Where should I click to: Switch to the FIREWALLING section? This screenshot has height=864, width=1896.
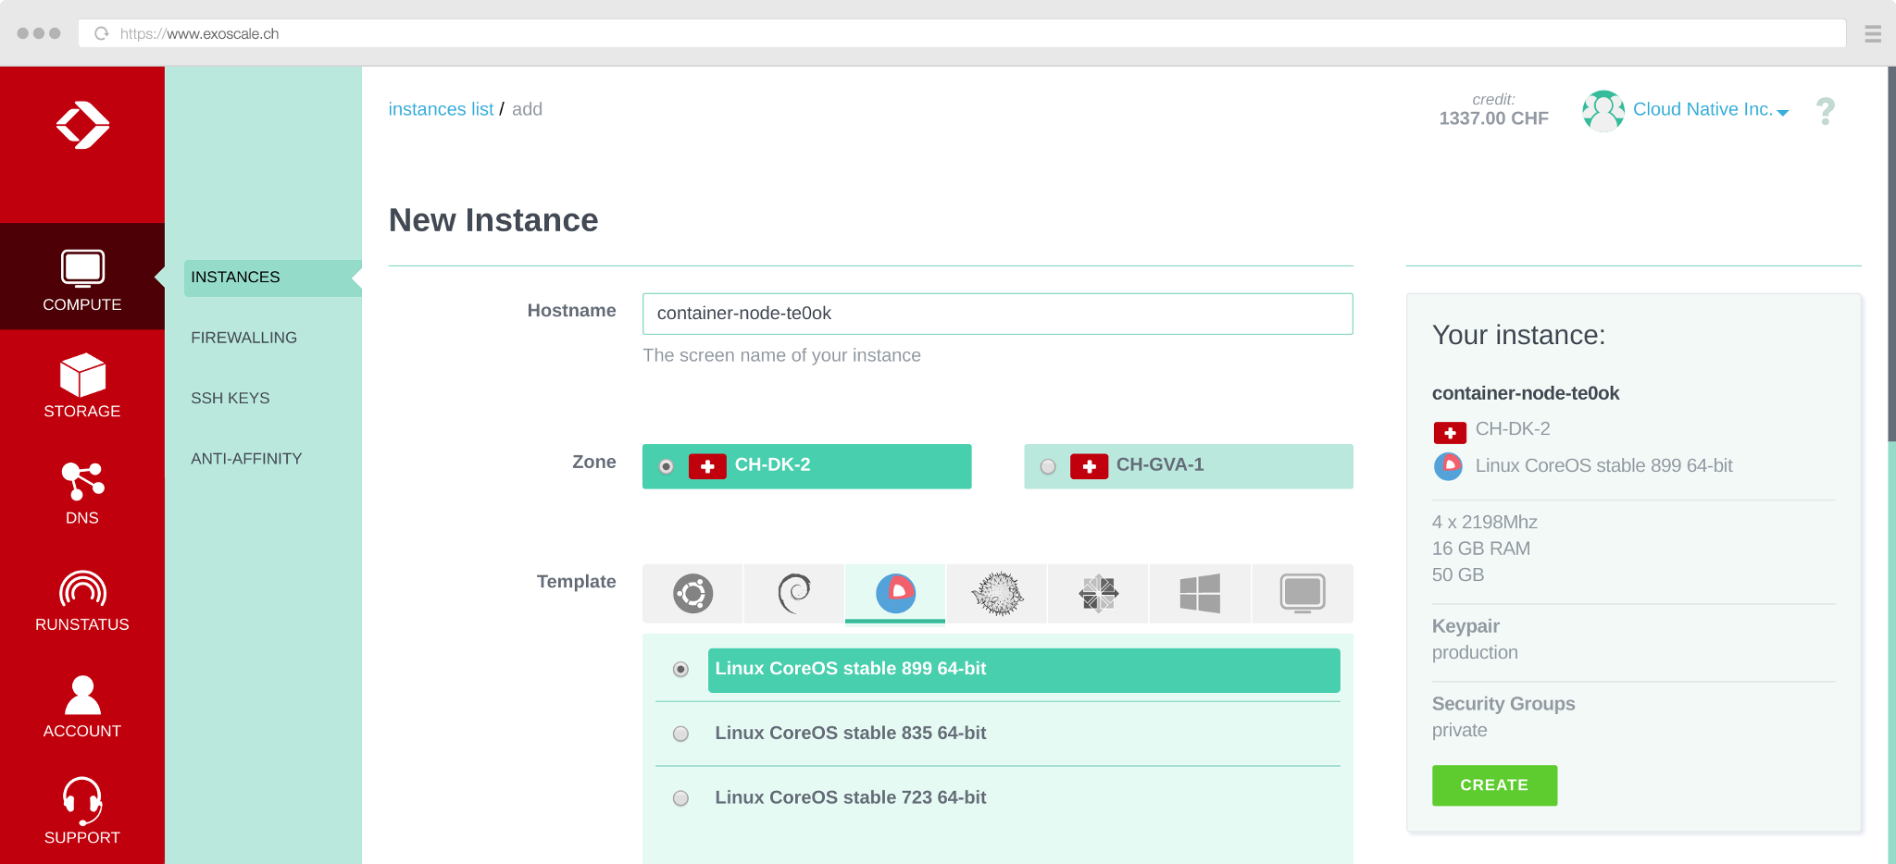(x=243, y=337)
